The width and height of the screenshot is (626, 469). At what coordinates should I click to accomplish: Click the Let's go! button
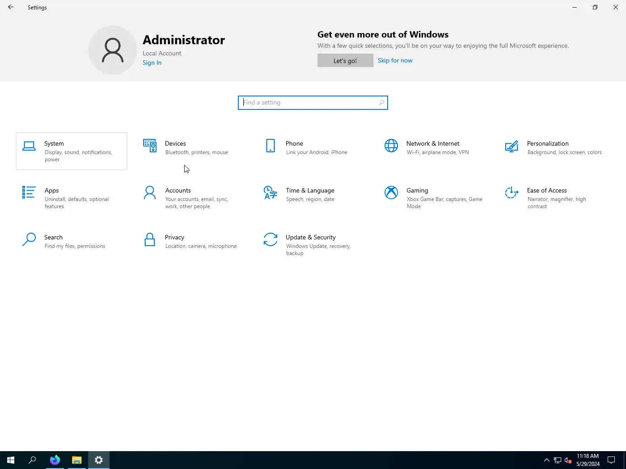coord(345,60)
